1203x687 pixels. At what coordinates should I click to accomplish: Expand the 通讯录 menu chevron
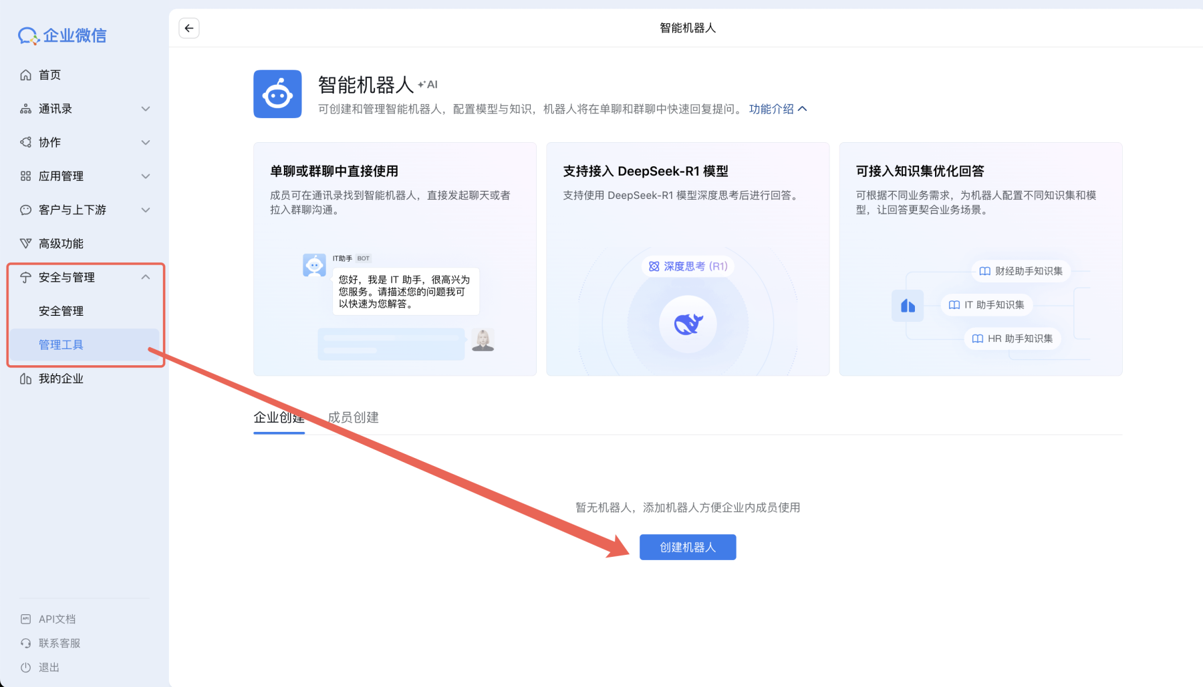(x=146, y=108)
